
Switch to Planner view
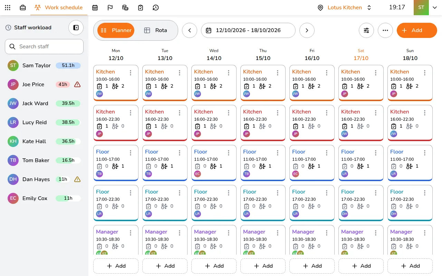click(116, 30)
